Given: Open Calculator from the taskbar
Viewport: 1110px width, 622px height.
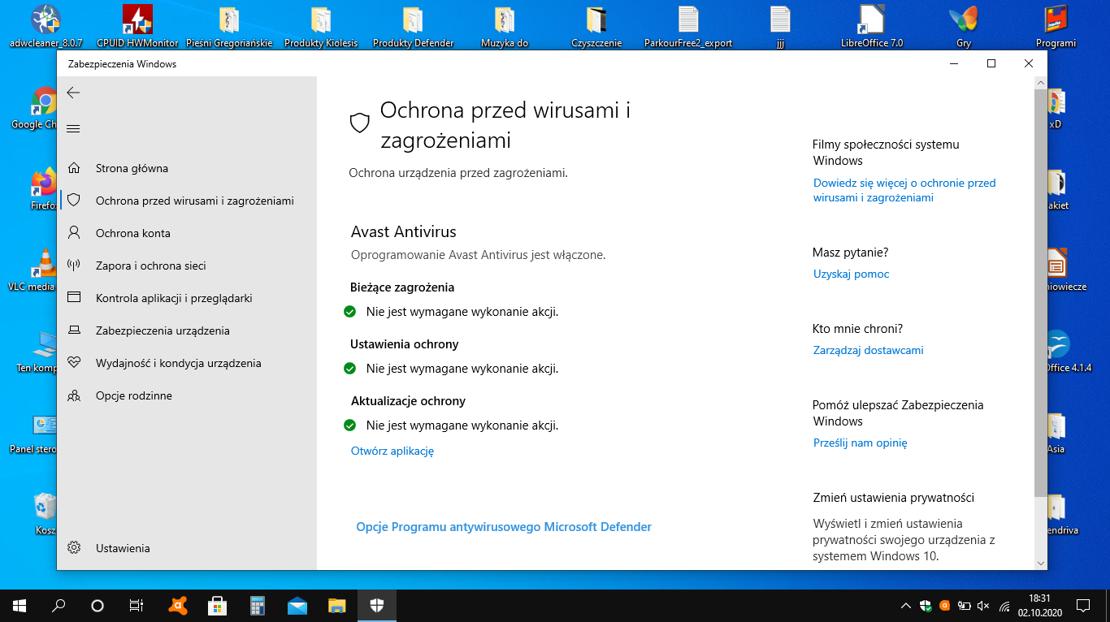Looking at the screenshot, I should point(258,606).
